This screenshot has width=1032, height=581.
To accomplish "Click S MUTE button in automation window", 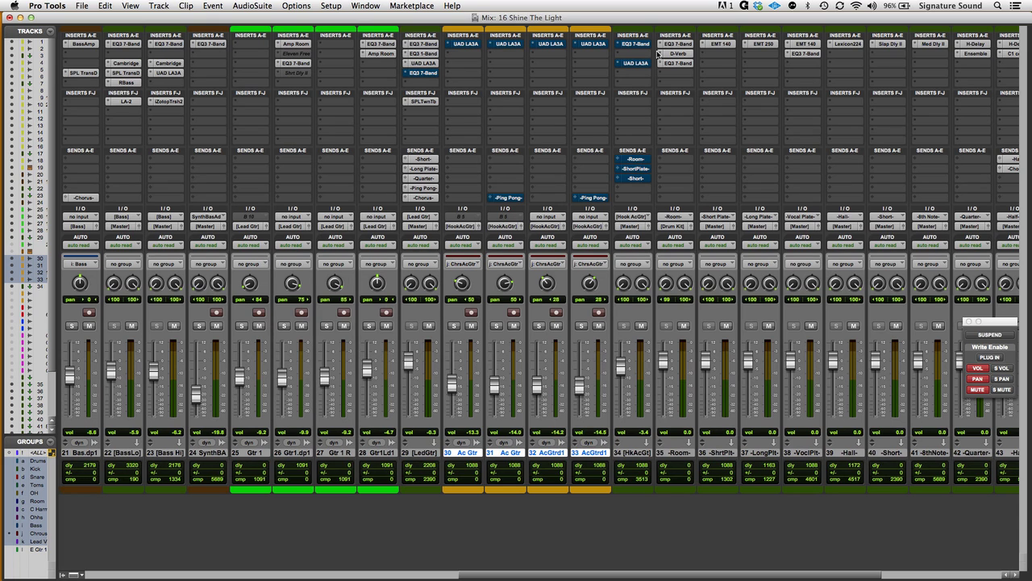I will pyautogui.click(x=1001, y=390).
